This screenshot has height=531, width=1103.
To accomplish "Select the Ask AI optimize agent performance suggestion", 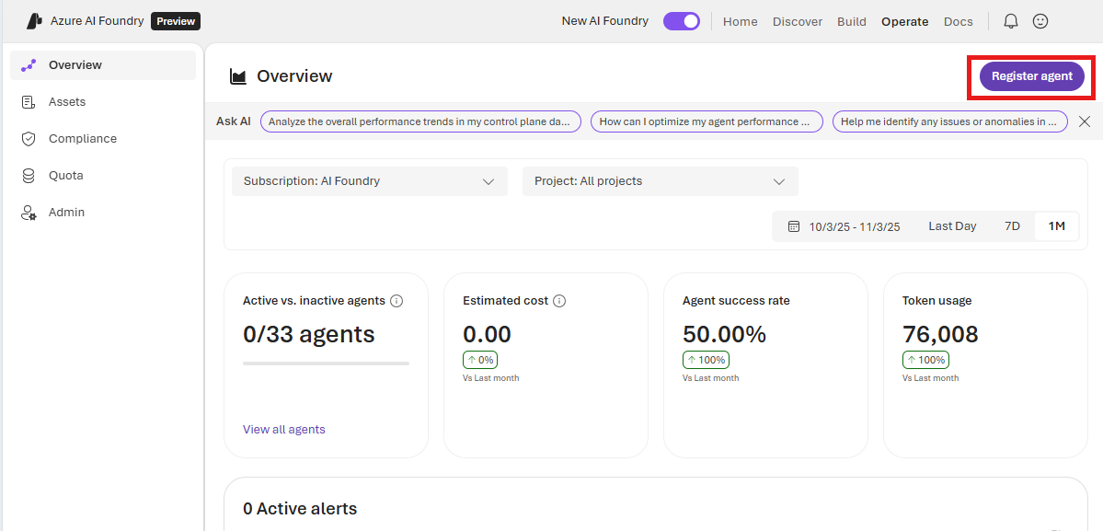I will point(705,121).
